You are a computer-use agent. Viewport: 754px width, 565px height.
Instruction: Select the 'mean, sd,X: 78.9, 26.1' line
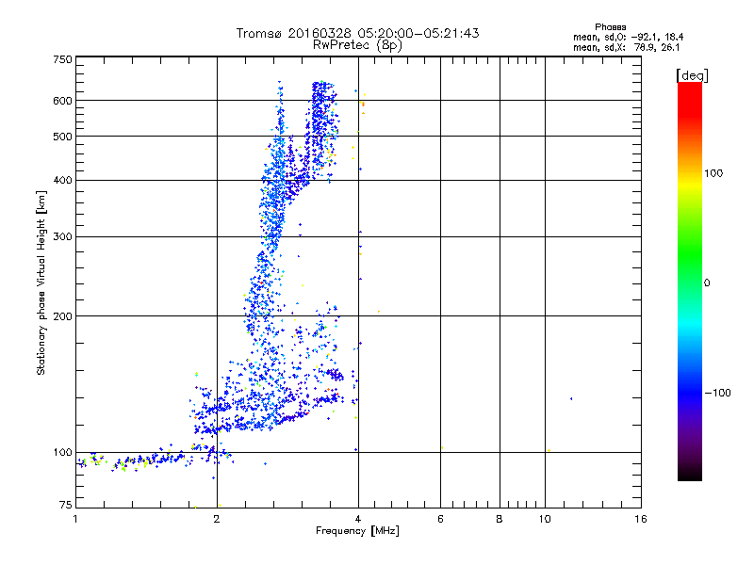tap(626, 47)
